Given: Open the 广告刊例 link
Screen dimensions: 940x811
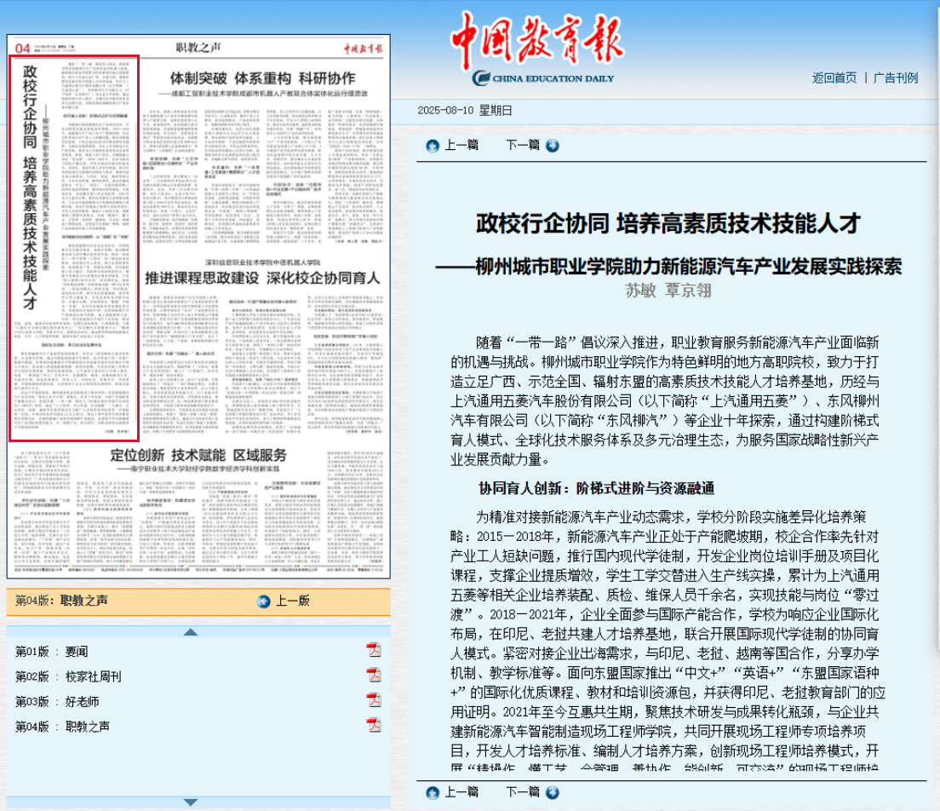Looking at the screenshot, I should click(x=896, y=78).
